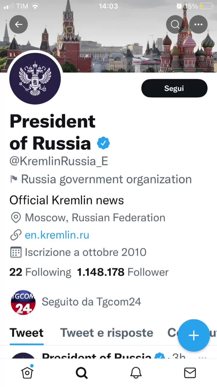The height and width of the screenshot is (387, 217).
Task: Select the Tweet tab
Action: pyautogui.click(x=27, y=333)
